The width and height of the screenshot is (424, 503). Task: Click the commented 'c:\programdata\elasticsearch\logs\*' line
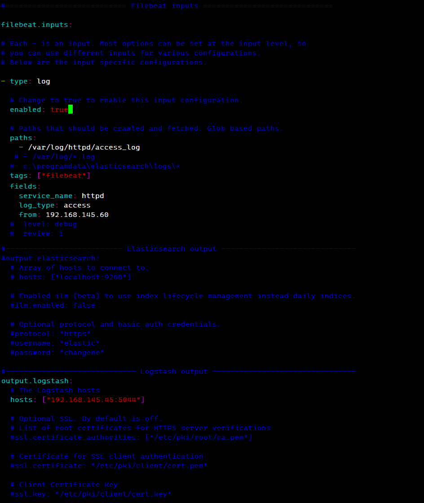pyautogui.click(x=95, y=167)
